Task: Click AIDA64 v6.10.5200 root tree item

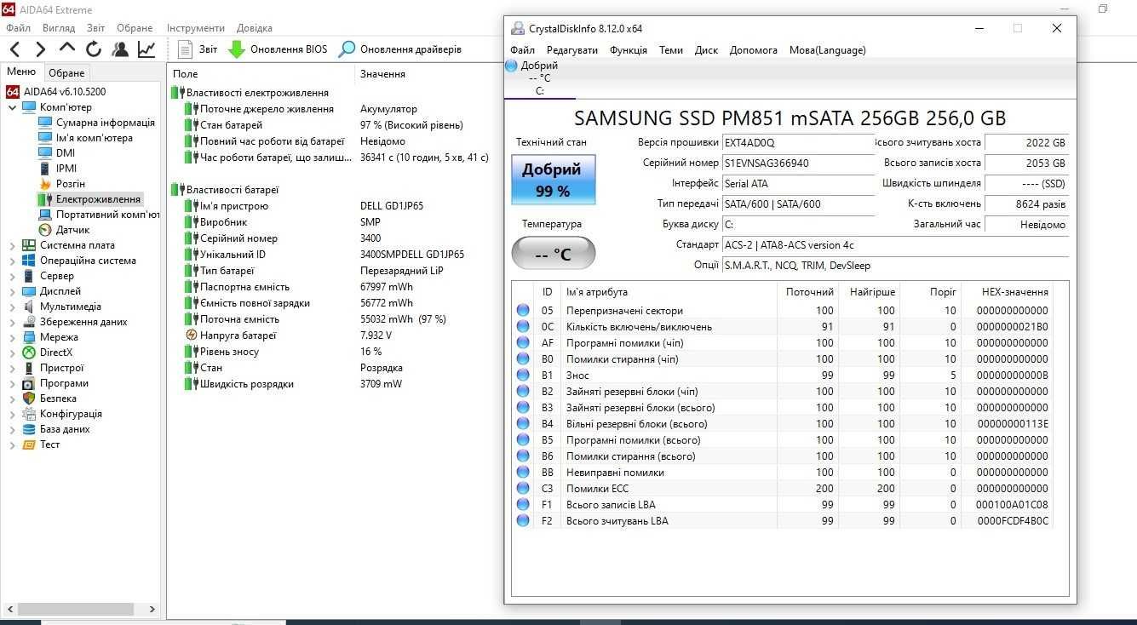Action: 56,92
